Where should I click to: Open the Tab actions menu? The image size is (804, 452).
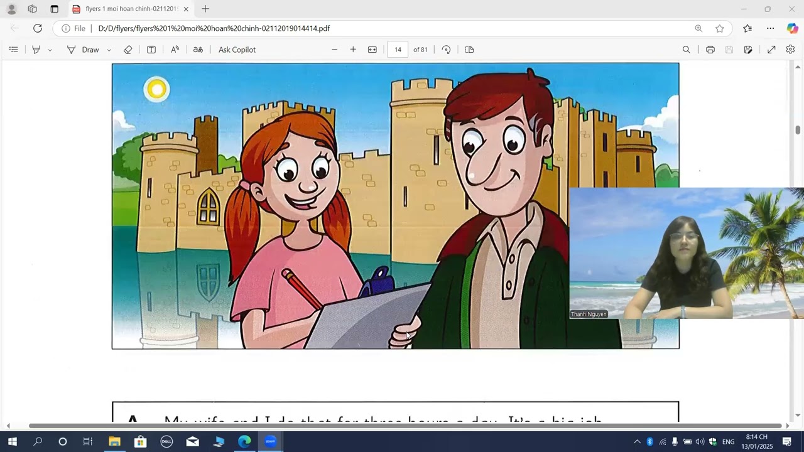click(55, 9)
